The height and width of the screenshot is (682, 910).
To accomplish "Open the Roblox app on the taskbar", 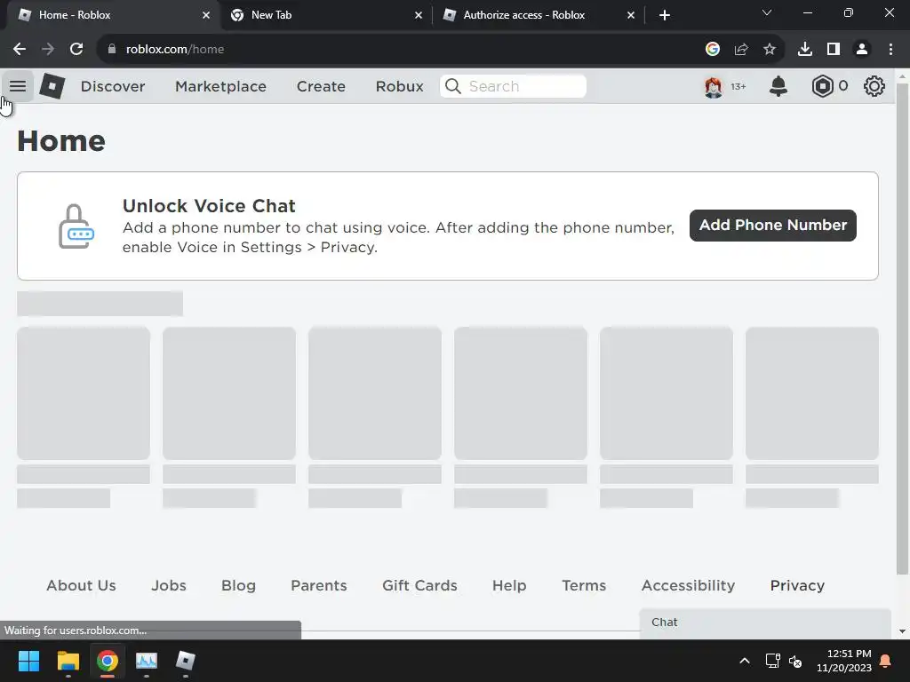I will 186,661.
